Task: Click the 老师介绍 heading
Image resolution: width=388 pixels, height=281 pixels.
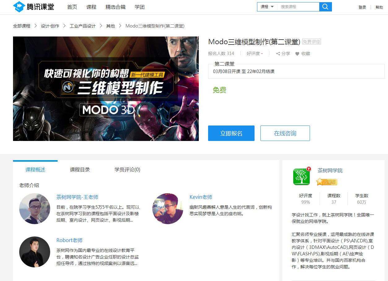Action: click(x=29, y=185)
